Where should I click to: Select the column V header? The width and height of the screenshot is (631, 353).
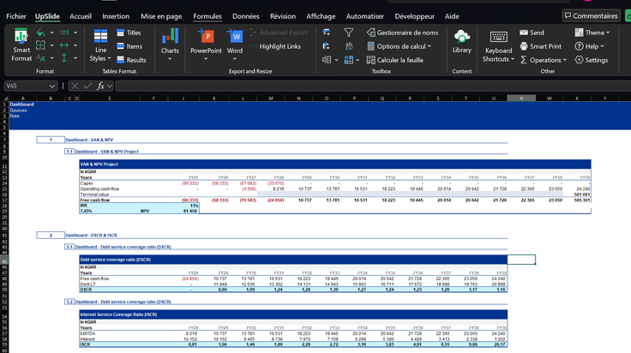click(521, 98)
